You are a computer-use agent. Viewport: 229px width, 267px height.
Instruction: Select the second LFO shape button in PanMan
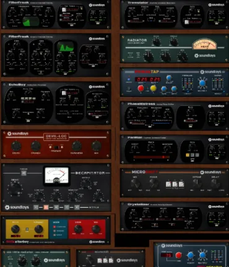pyautogui.click(x=192, y=155)
